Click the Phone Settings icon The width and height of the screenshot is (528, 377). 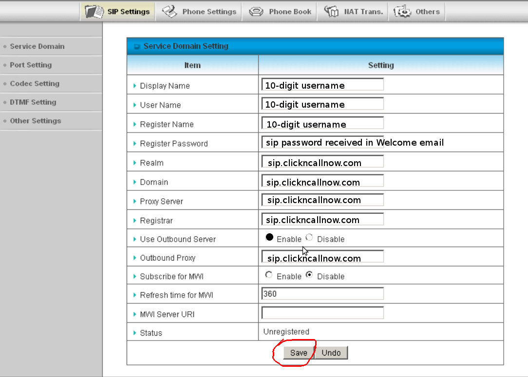coord(170,11)
